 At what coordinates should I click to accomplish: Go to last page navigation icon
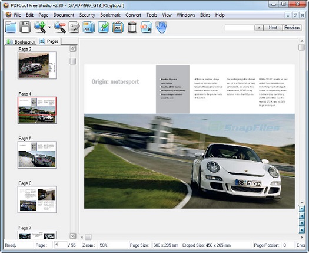(x=302, y=230)
